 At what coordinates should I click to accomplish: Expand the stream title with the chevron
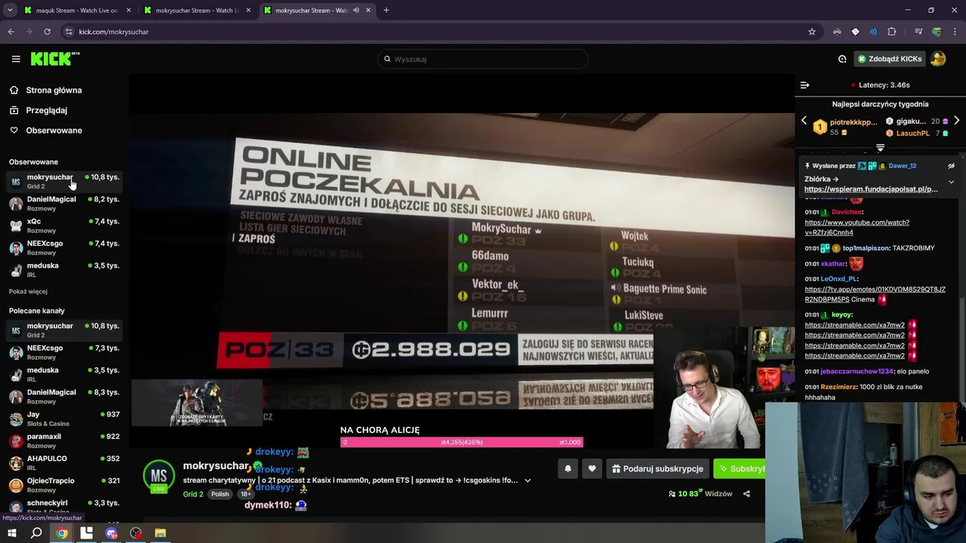pyautogui.click(x=528, y=480)
